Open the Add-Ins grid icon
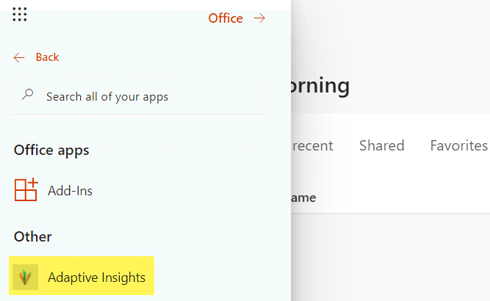Image resolution: width=490 pixels, height=301 pixels. point(26,190)
